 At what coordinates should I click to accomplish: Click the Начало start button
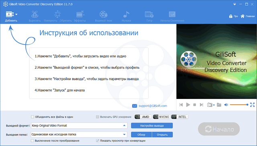click(219, 129)
